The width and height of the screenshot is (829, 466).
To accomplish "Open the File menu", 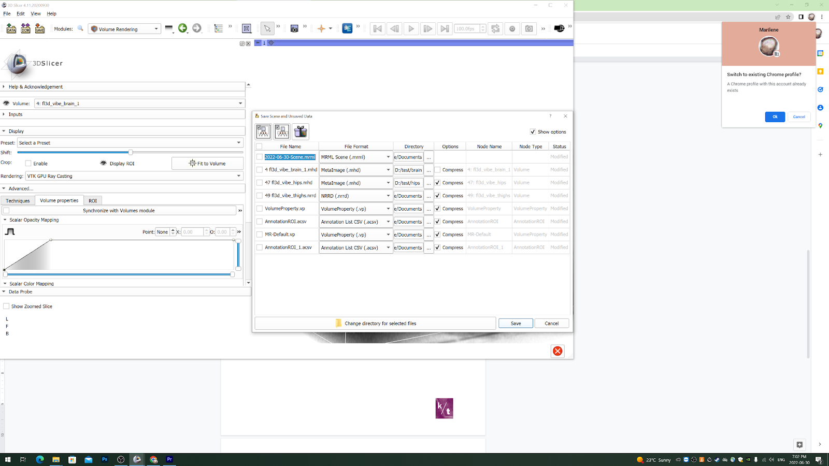I will pyautogui.click(x=7, y=13).
